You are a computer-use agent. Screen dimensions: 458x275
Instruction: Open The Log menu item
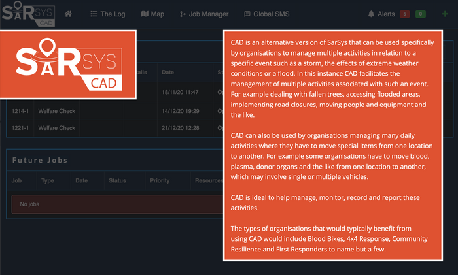click(108, 14)
